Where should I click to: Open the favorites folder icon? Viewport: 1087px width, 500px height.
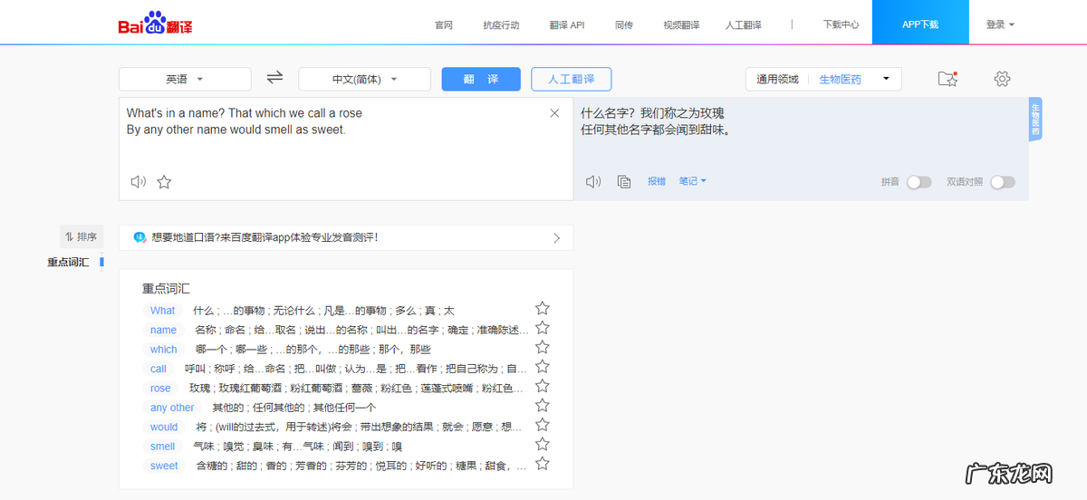[948, 79]
